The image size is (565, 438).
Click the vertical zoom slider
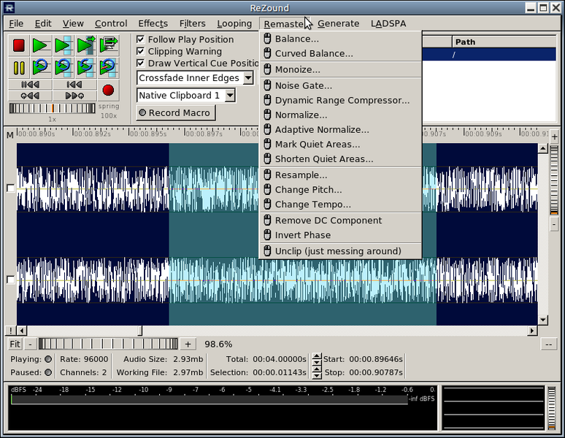point(554,180)
